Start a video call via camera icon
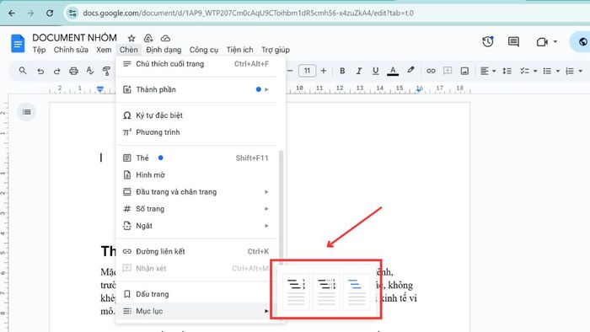 coord(542,42)
